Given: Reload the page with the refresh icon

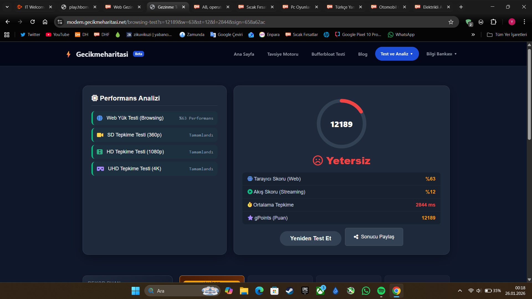Looking at the screenshot, I should (x=32, y=22).
